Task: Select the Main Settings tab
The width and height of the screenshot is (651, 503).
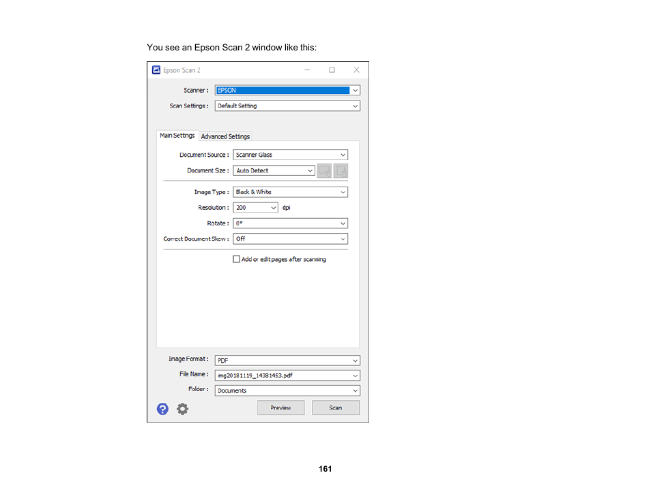Action: (177, 136)
